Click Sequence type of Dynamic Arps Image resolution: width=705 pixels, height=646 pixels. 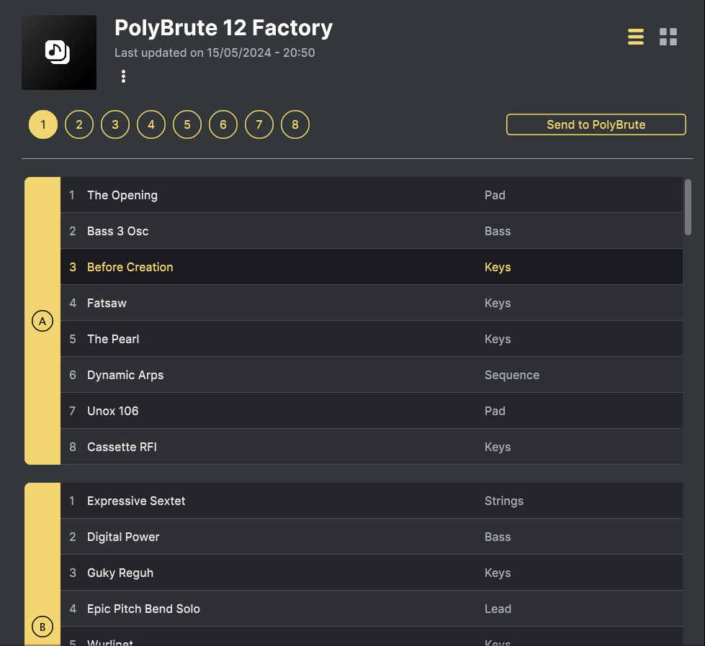[x=512, y=375]
